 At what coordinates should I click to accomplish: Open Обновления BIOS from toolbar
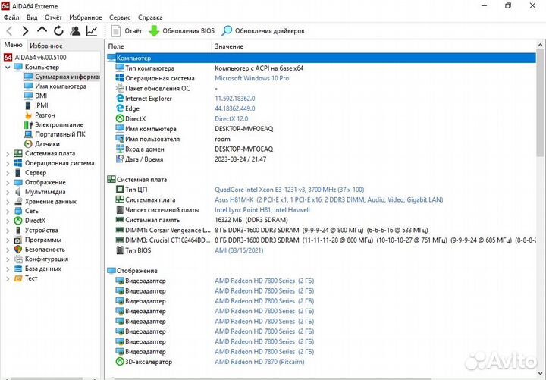(x=182, y=31)
